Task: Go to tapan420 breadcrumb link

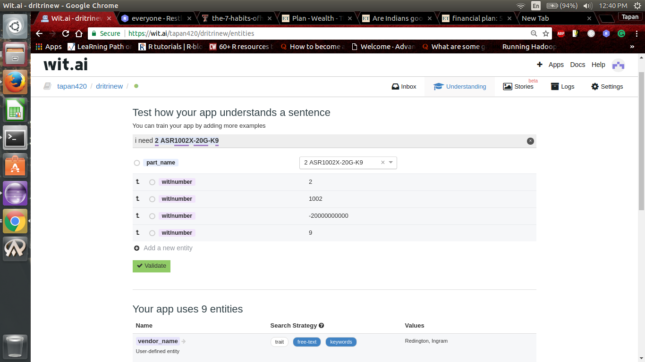Action: (x=72, y=86)
